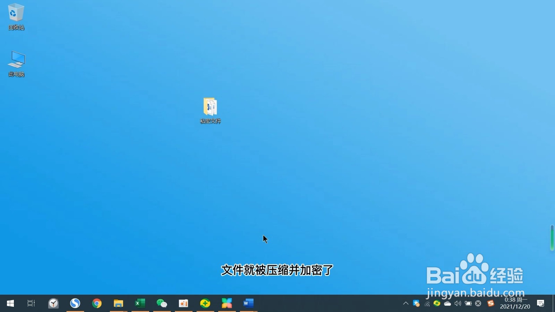Open the WPS Office app on the taskbar
Image resolution: width=555 pixels, height=312 pixels.
coord(227,303)
